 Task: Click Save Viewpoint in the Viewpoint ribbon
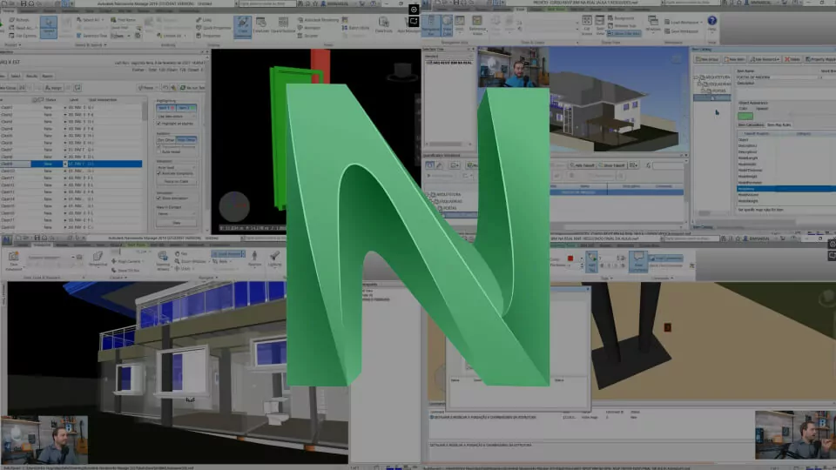coord(15,259)
